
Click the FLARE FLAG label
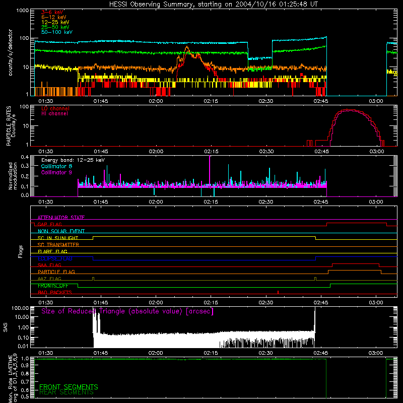pyautogui.click(x=52, y=251)
